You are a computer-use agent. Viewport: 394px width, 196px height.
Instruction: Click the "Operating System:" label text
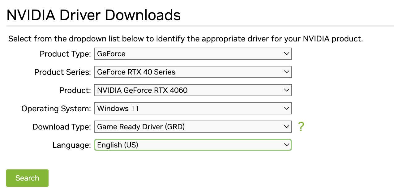[56, 109]
